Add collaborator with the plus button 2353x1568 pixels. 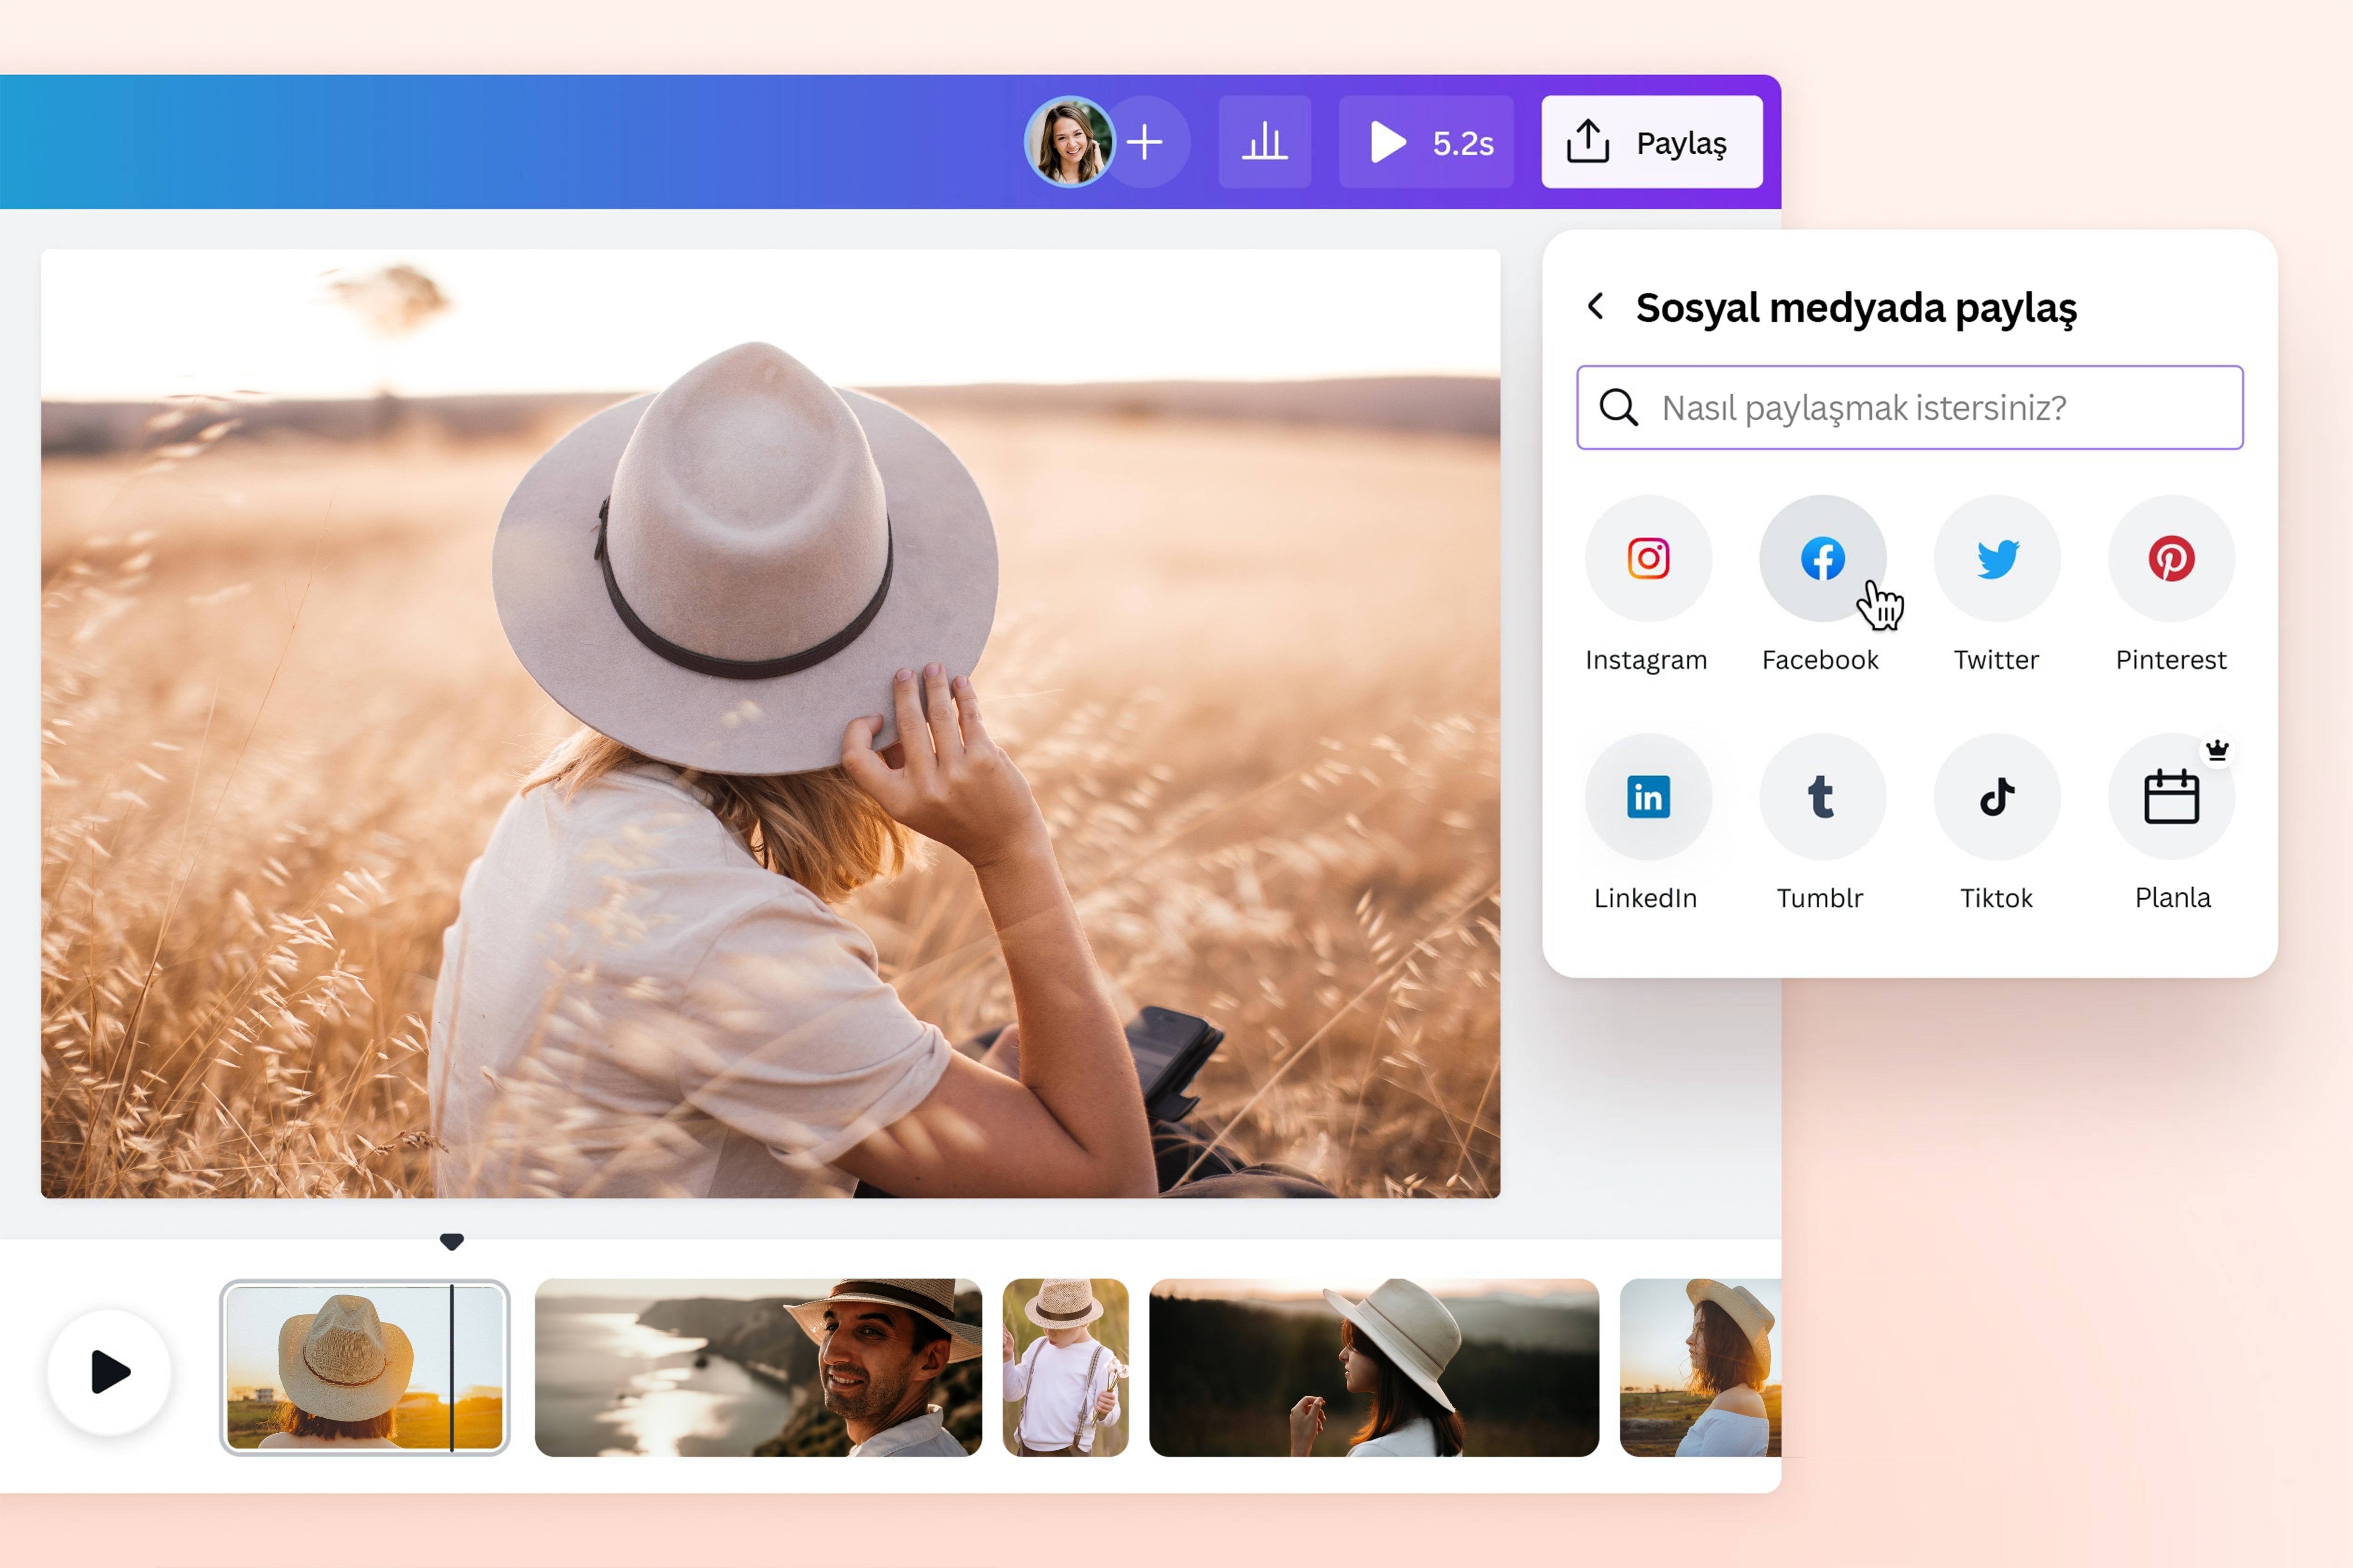(x=1147, y=142)
